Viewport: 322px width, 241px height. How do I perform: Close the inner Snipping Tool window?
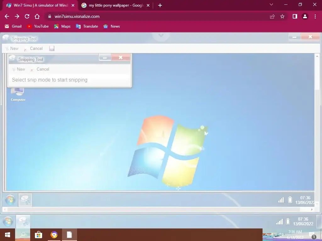(x=120, y=58)
